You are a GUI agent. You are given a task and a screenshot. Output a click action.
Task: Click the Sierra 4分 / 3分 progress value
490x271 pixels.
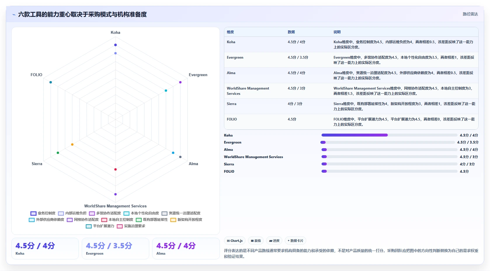click(x=467, y=164)
